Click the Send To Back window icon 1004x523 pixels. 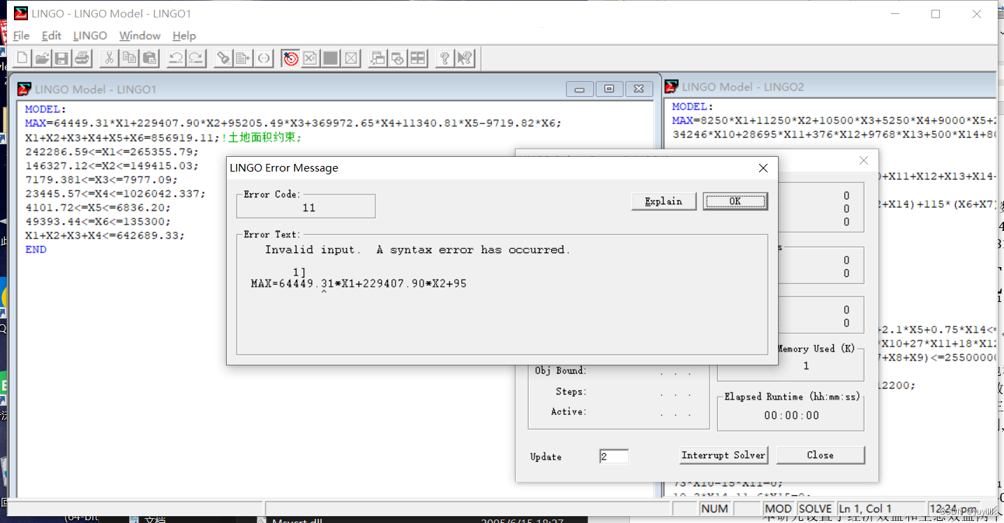coord(377,58)
